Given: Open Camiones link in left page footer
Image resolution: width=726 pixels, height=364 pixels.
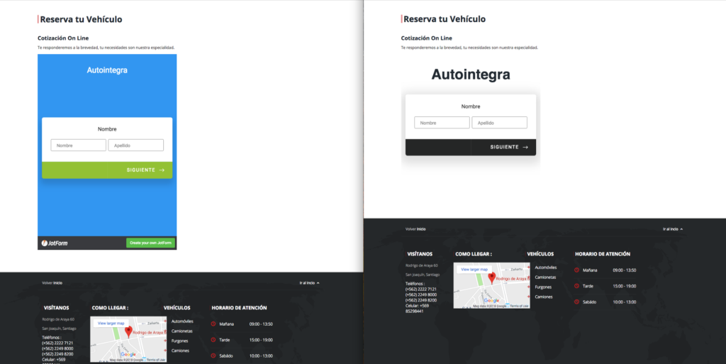Looking at the screenshot, I should (x=180, y=351).
